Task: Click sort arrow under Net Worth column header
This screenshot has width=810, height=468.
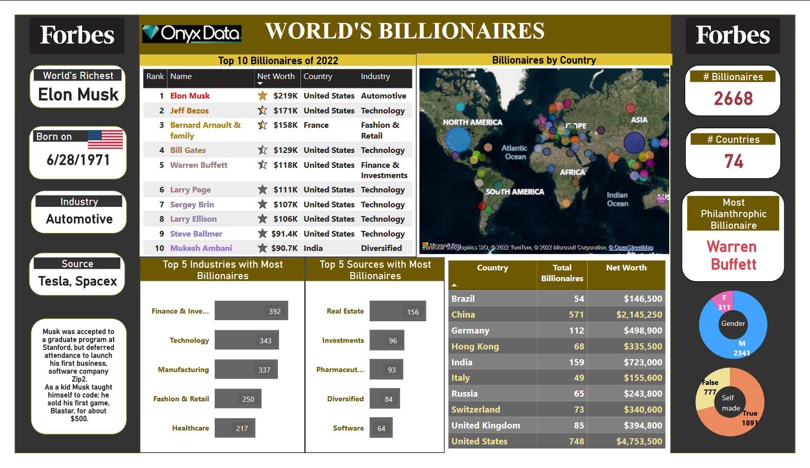Action: [x=260, y=84]
